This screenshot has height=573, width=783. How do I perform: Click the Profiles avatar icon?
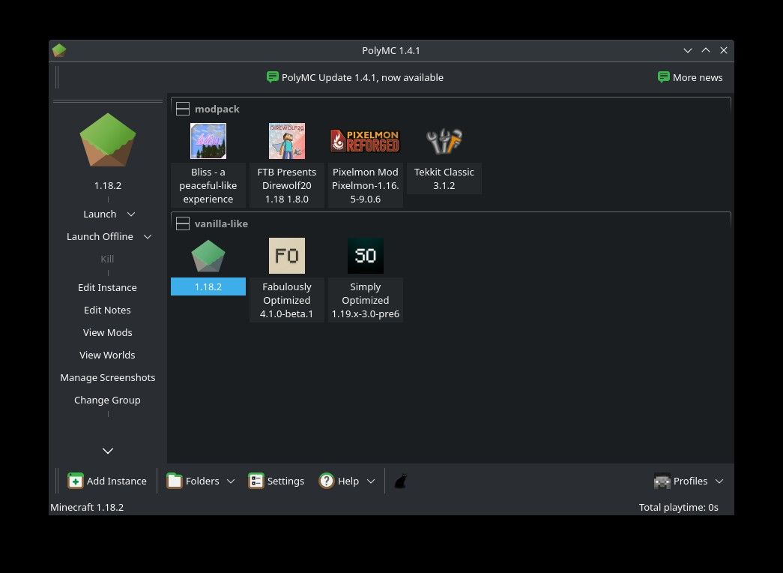tap(662, 481)
